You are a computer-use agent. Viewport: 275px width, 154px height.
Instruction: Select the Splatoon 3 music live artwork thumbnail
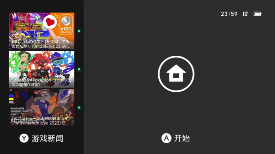pyautogui.click(x=42, y=107)
